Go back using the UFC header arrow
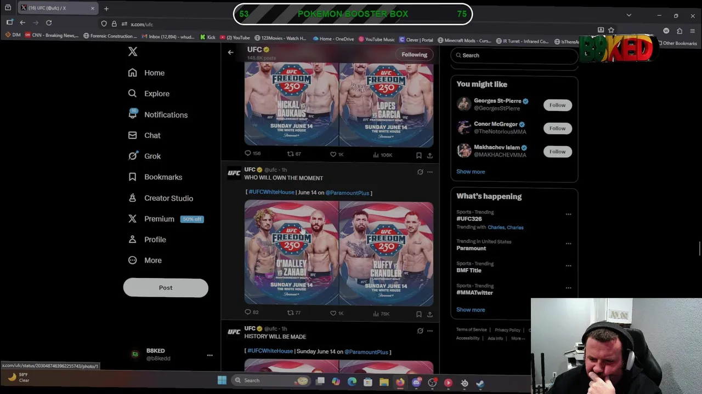The image size is (702, 394). click(230, 53)
